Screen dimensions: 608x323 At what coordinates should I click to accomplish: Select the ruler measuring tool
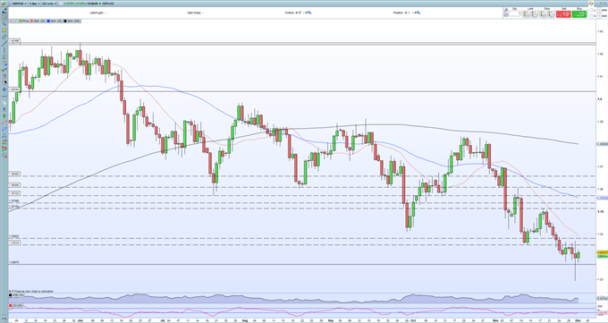tap(4, 37)
